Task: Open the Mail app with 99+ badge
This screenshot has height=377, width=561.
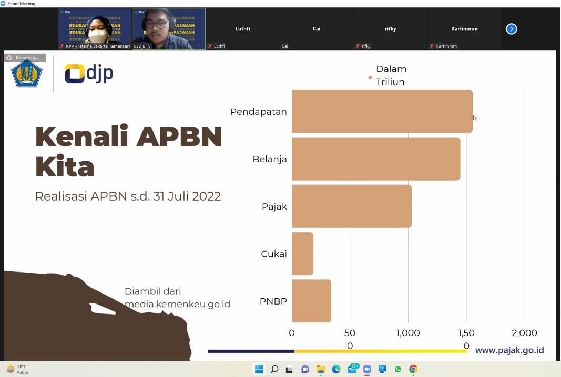Action: (x=352, y=369)
